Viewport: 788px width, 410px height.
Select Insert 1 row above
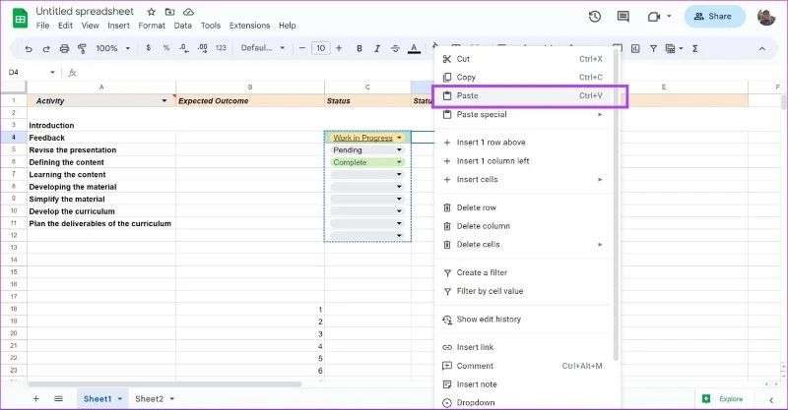click(524, 143)
